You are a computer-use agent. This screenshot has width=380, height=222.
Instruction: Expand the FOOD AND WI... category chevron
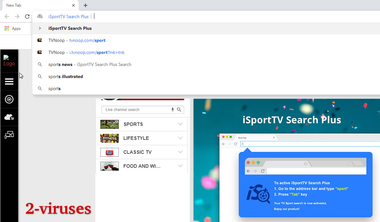coord(180,166)
